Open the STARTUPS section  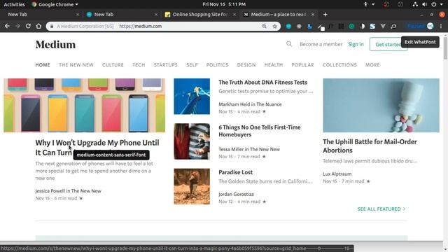click(166, 65)
